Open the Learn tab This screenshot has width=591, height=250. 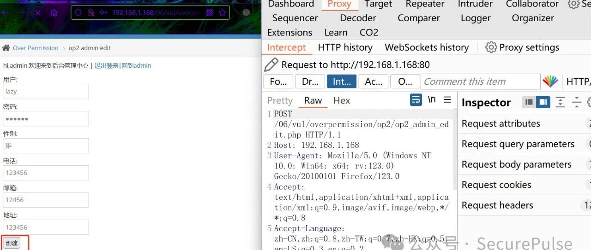pos(336,33)
